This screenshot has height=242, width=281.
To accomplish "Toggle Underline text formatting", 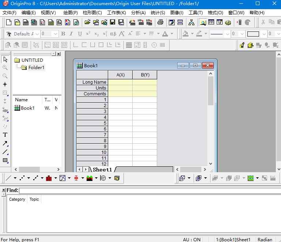I will click(80, 34).
